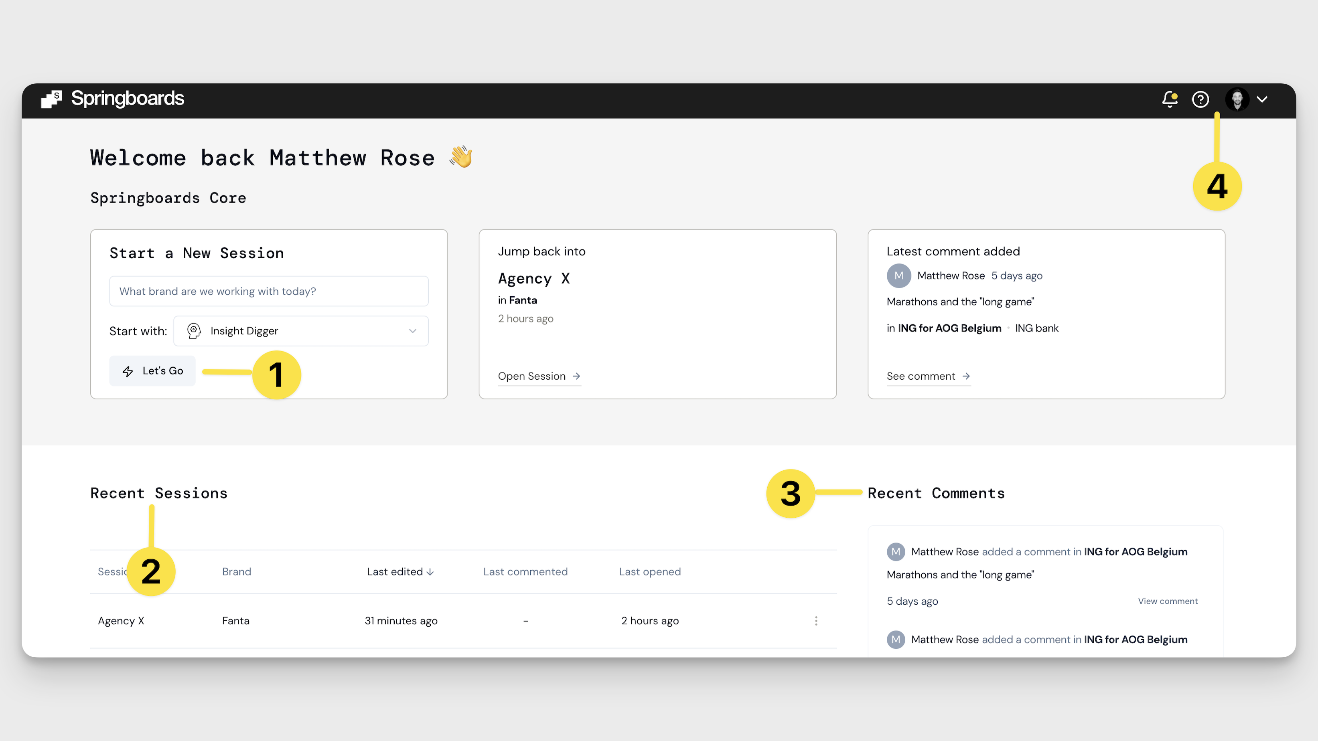This screenshot has width=1318, height=741.
Task: Click the user profile avatar
Action: coord(1237,99)
